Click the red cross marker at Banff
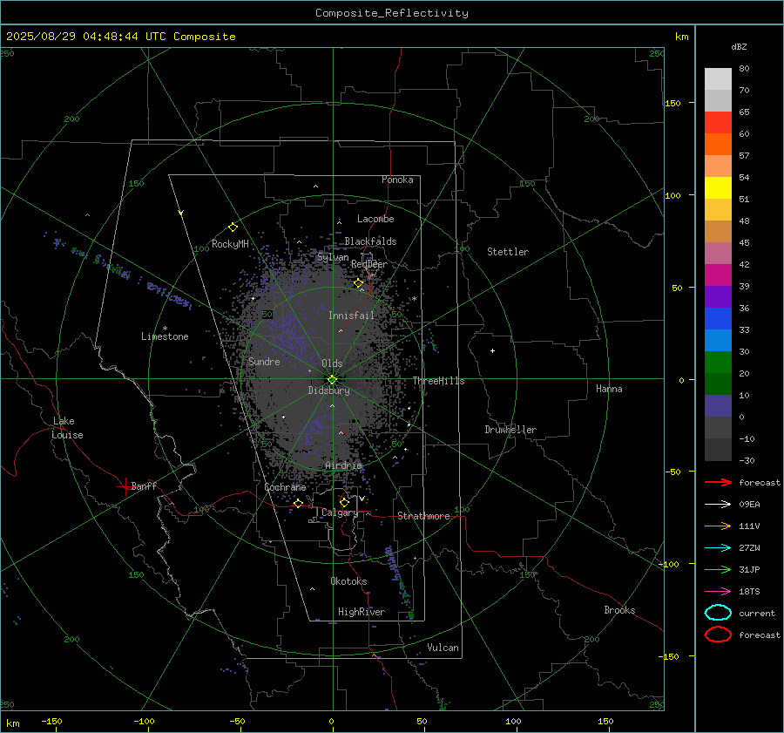Screen dimensions: 784x733 (x=125, y=486)
